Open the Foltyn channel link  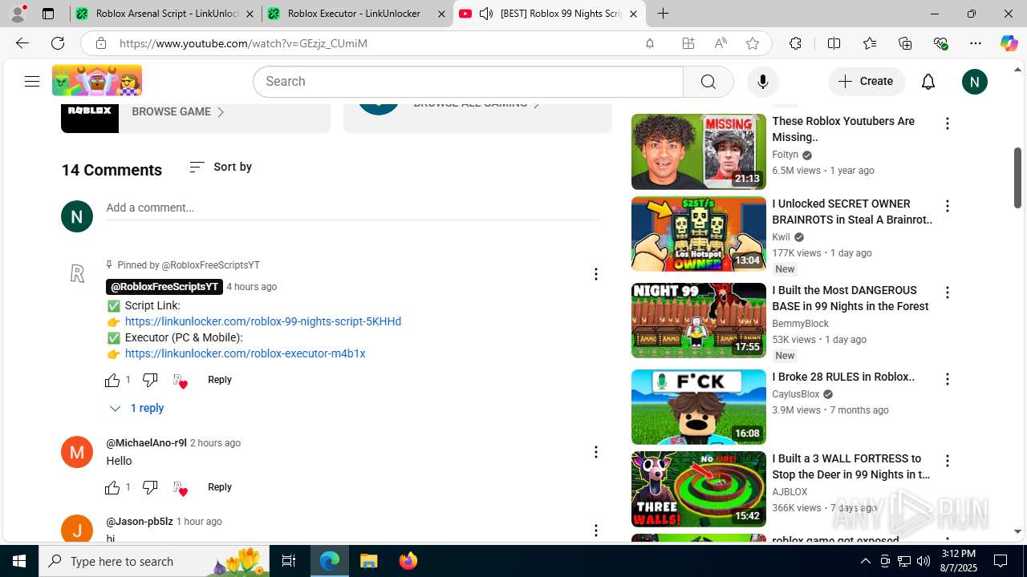tap(785, 155)
